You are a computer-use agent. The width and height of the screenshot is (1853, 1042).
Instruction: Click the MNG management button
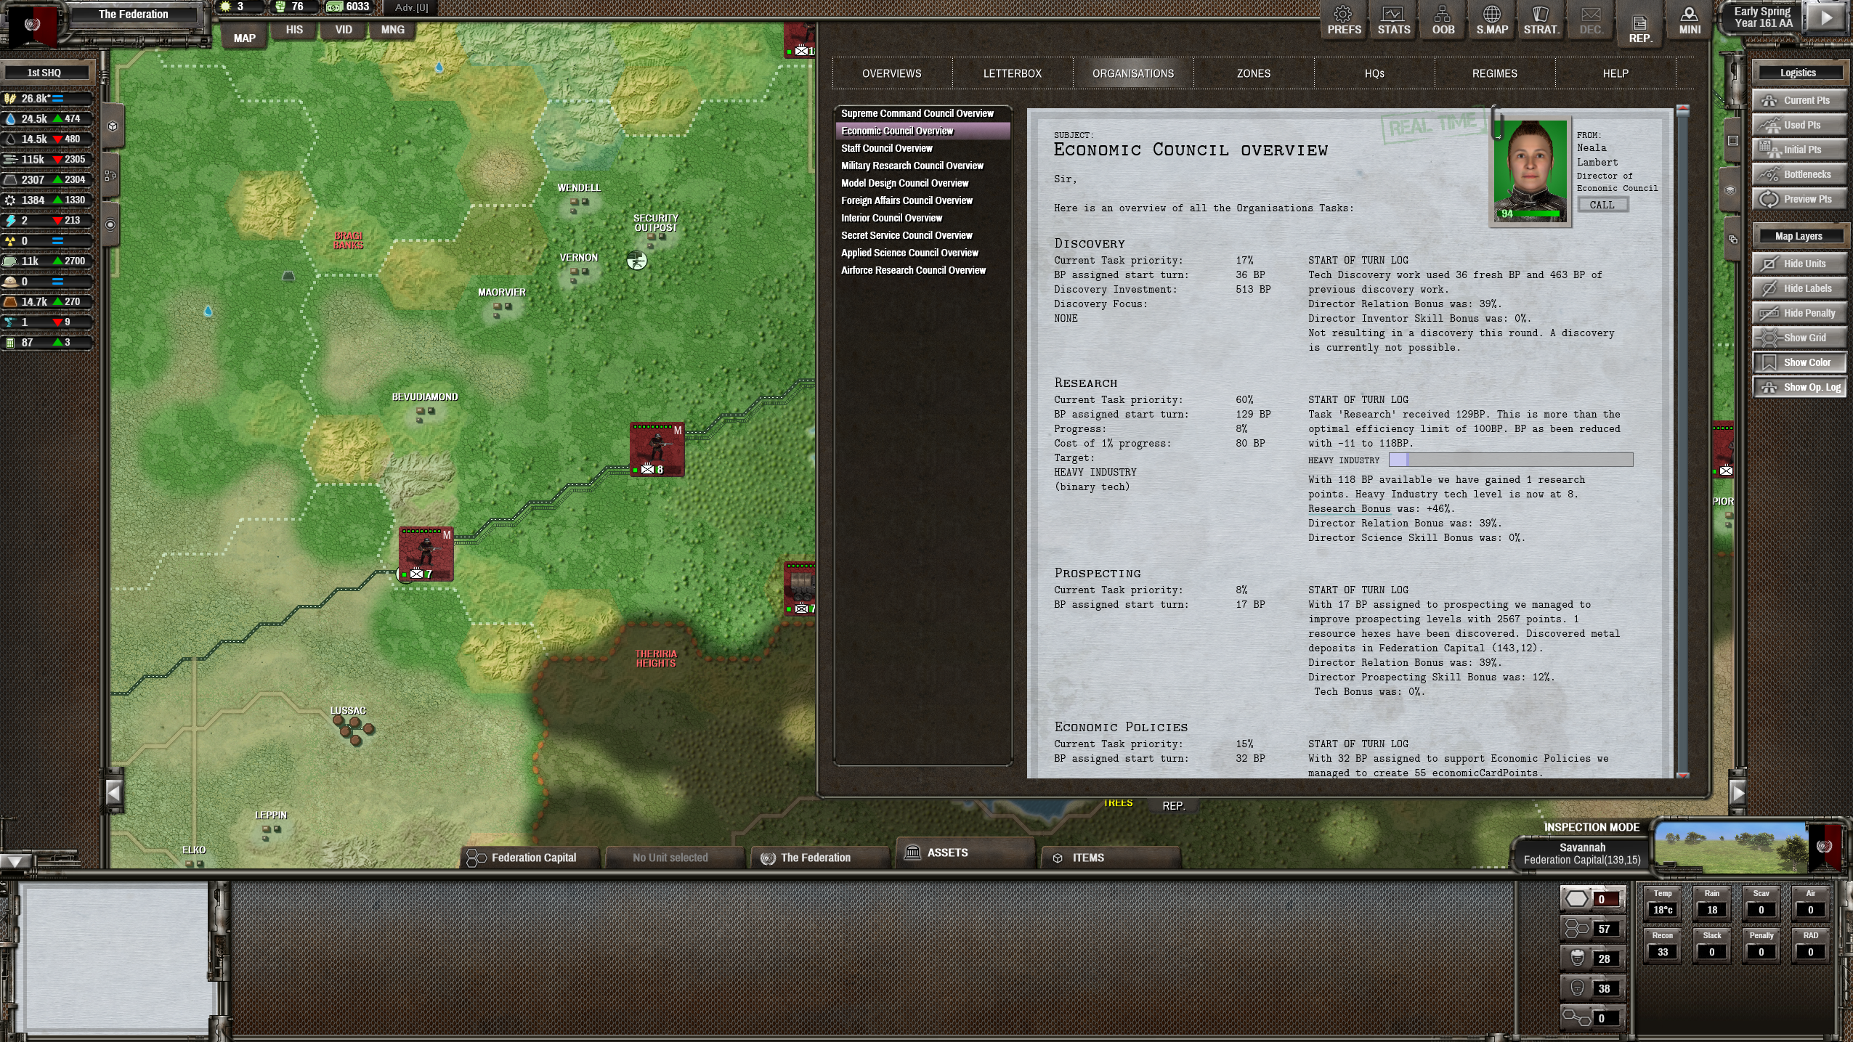pos(392,29)
